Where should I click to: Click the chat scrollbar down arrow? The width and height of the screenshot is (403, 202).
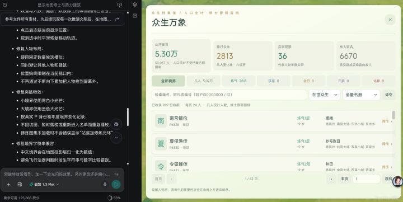pos(128,164)
